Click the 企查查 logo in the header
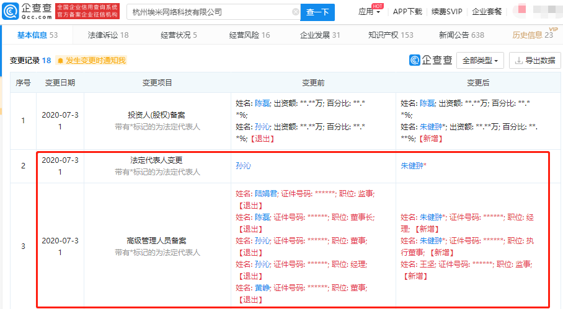 [x=27, y=11]
